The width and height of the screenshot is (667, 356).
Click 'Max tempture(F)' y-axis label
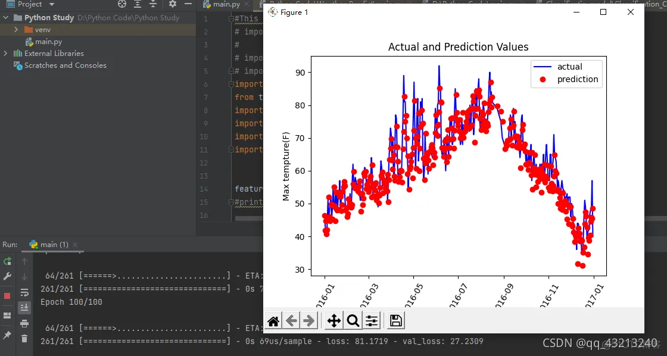point(286,166)
